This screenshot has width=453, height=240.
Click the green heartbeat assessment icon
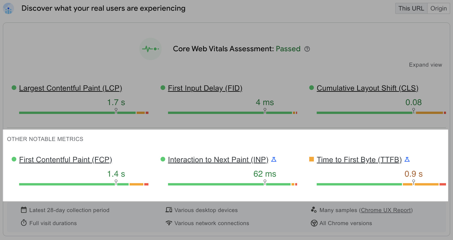[x=150, y=49]
